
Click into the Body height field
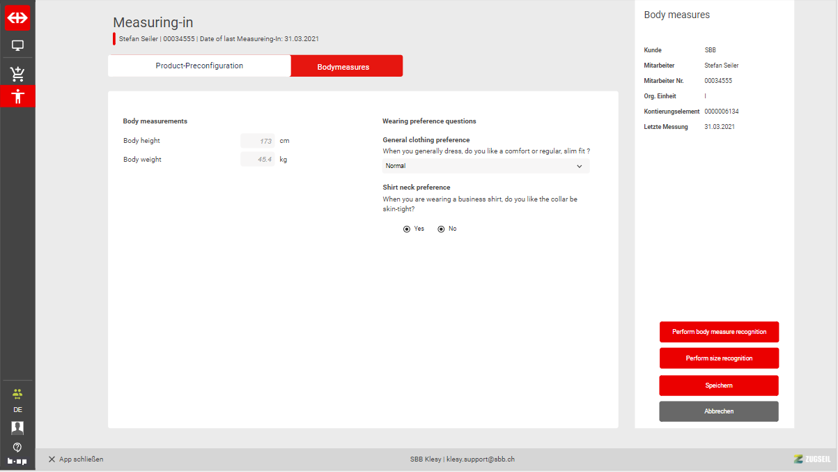(258, 141)
